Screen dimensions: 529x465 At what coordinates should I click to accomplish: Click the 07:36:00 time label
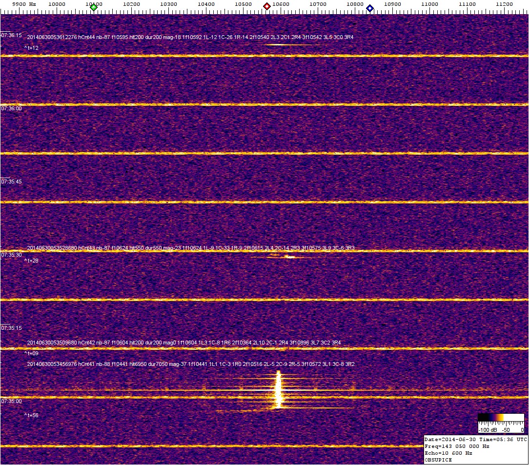pyautogui.click(x=11, y=108)
